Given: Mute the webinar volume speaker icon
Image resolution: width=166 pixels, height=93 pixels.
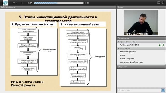Looking at the screenshot, I should coord(15,3).
